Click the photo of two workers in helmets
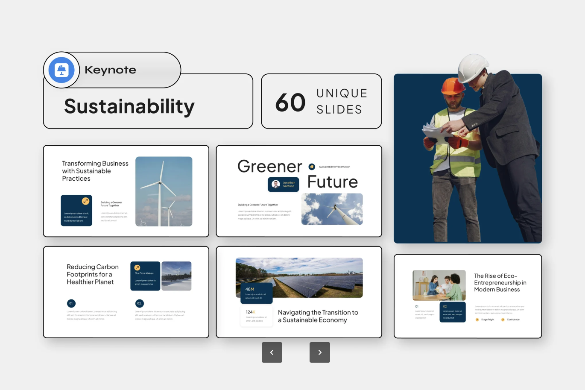 pyautogui.click(x=468, y=158)
